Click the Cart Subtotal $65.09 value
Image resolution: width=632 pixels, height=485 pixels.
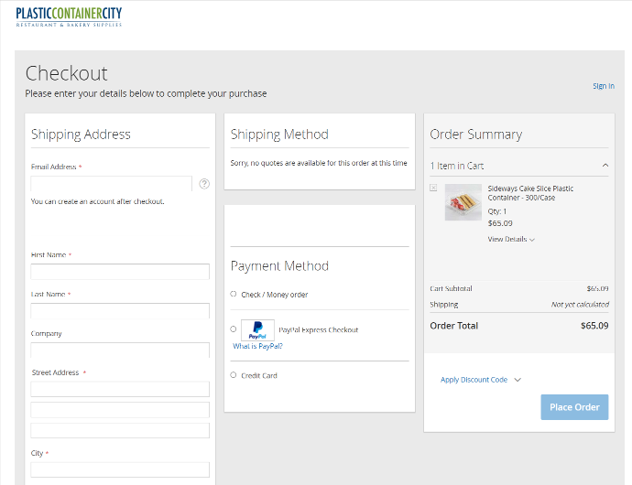click(597, 288)
